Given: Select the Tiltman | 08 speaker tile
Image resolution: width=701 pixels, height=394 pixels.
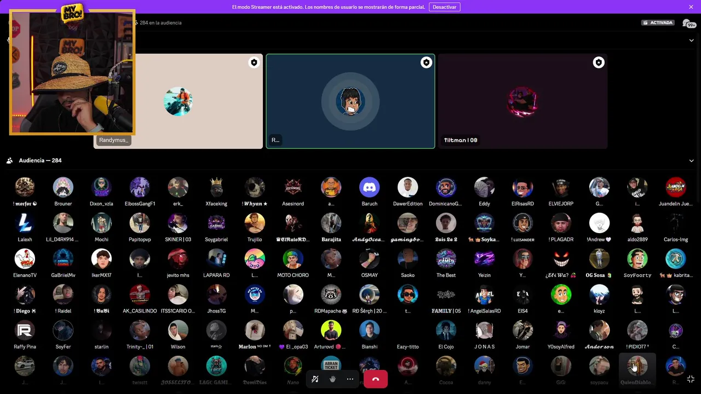Looking at the screenshot, I should [x=522, y=101].
